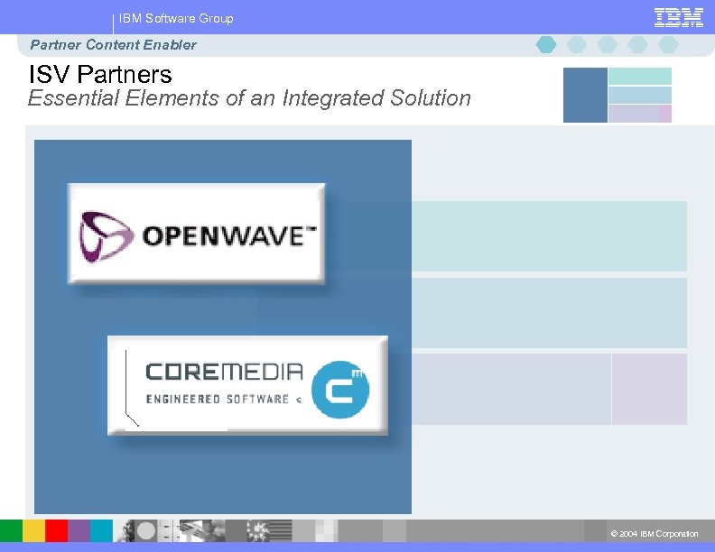The height and width of the screenshot is (552, 715).
Task: Click the IBM logo in header
Action: (x=679, y=18)
